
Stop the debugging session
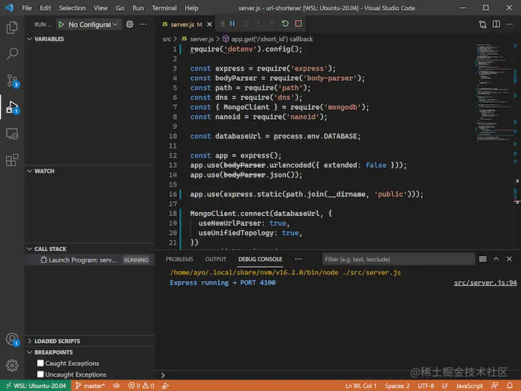(x=298, y=24)
